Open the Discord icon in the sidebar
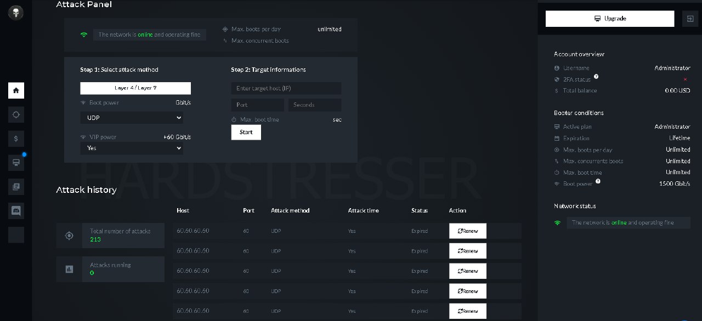Image resolution: width=702 pixels, height=321 pixels. click(16, 210)
